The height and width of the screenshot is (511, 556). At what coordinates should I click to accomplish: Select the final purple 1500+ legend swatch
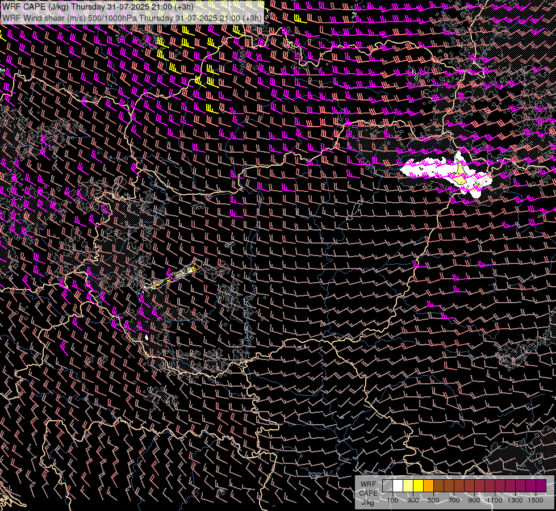click(541, 486)
